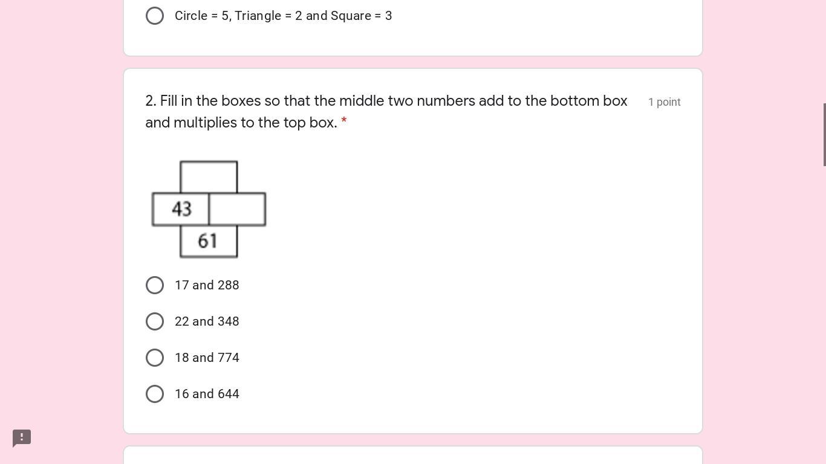Click the '16 and 644' answer label

(x=207, y=394)
